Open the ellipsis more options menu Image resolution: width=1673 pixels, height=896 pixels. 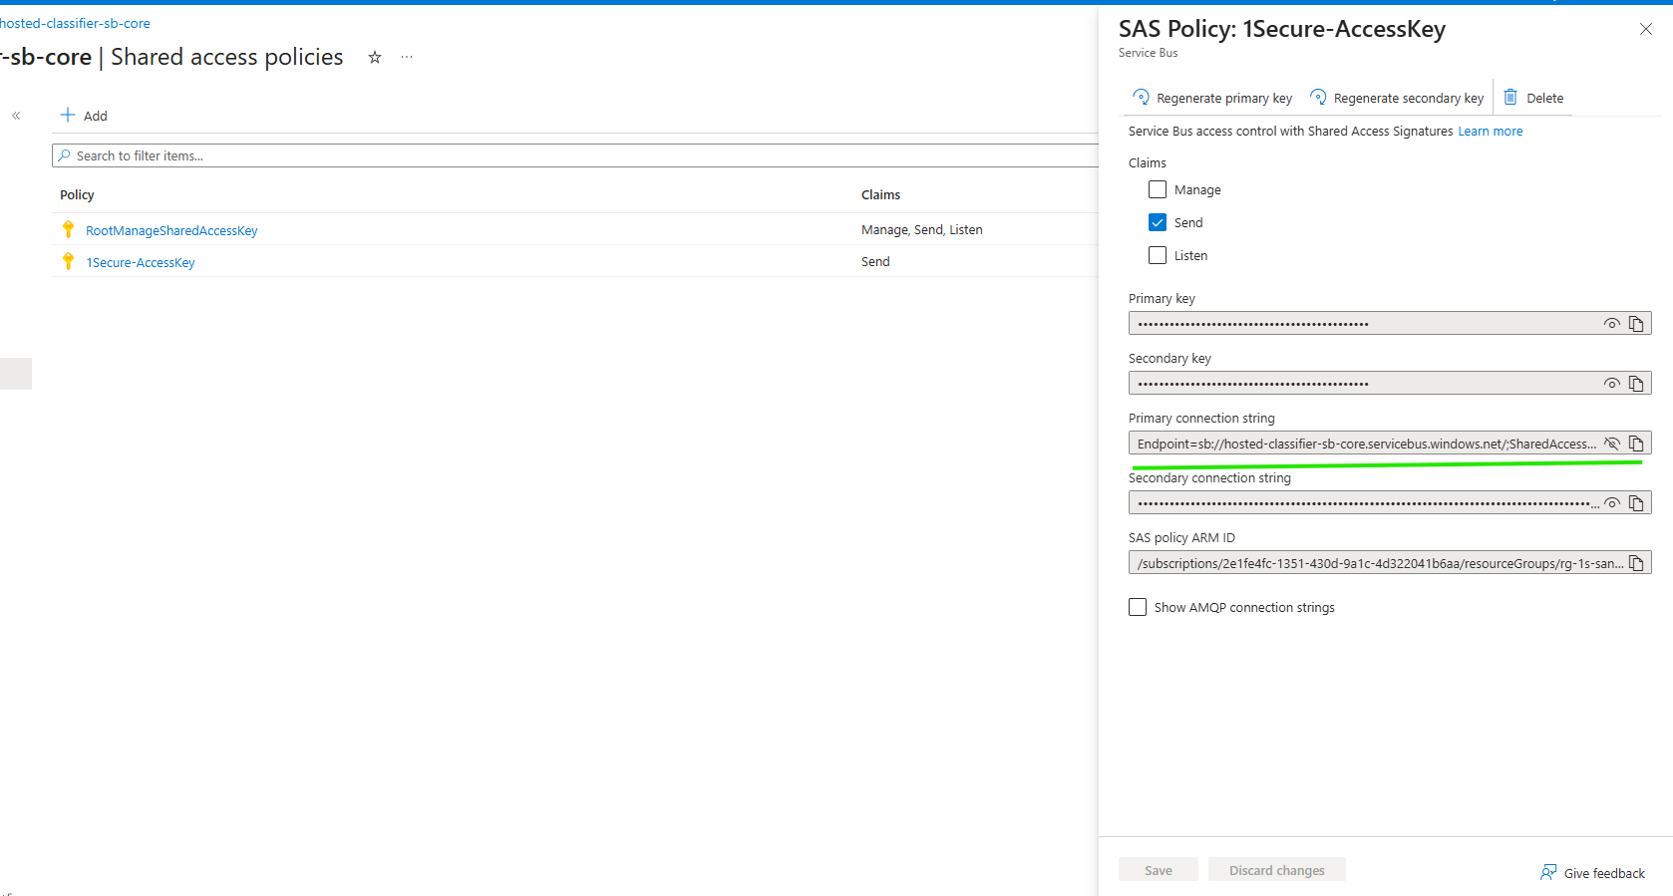point(407,58)
